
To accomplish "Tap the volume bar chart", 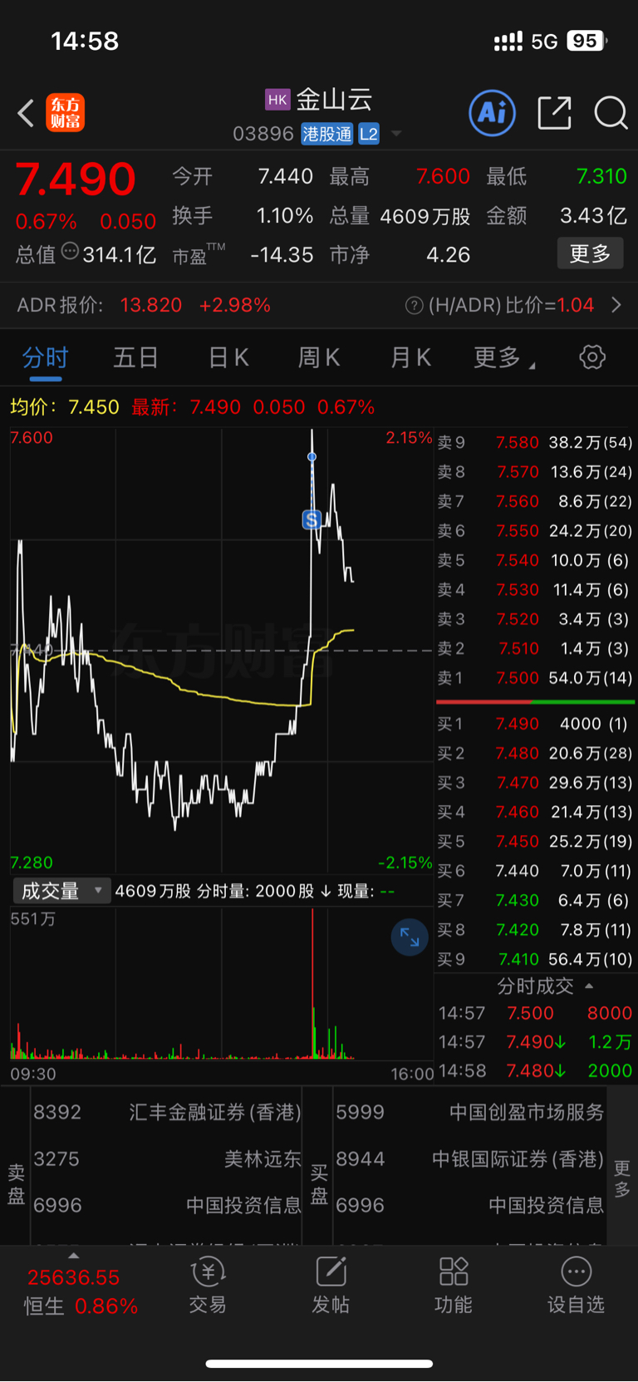I will (222, 984).
